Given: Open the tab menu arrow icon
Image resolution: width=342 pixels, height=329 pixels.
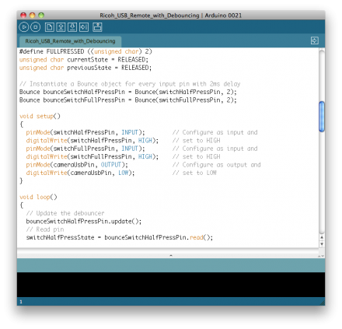Looking at the screenshot, I should 315,40.
